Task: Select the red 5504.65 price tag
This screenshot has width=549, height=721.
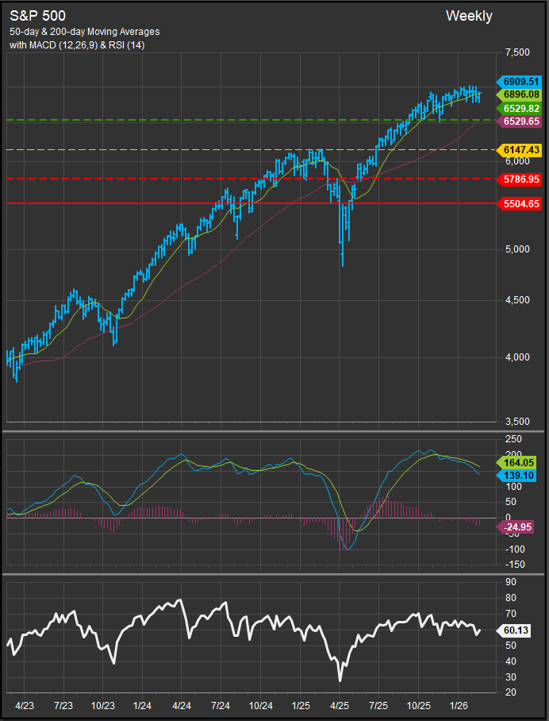Action: pyautogui.click(x=519, y=204)
